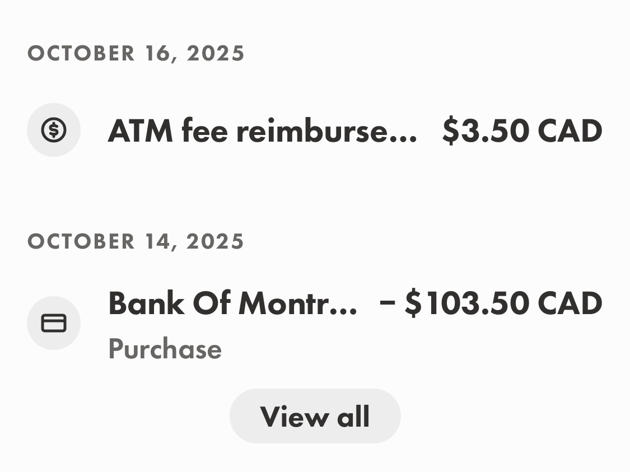Click the − $103.50 CAD amount

point(491,303)
